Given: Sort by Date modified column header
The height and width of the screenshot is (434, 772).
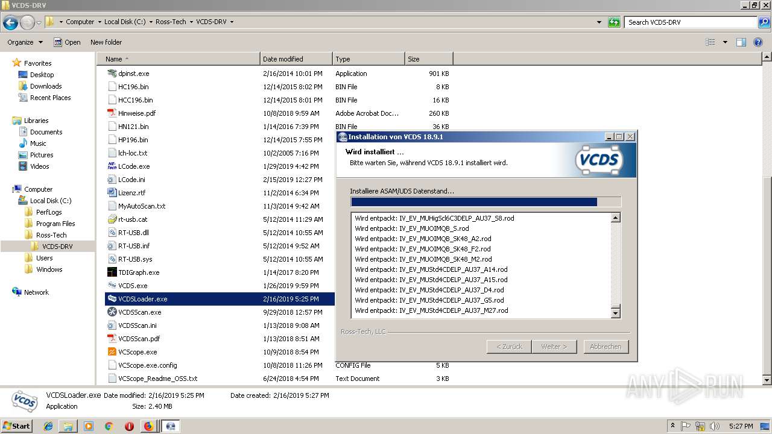Looking at the screenshot, I should (x=296, y=59).
